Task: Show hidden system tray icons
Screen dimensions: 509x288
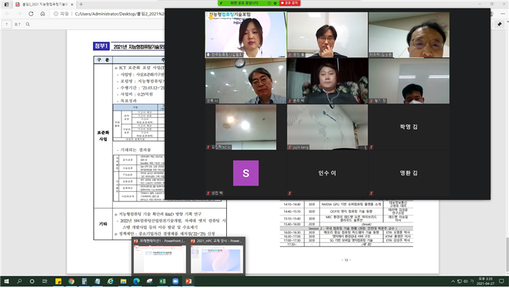Action: tap(453, 281)
